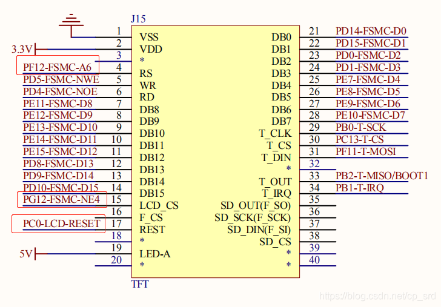441x307 pixels.
Task: Select the SD_OUT(F_SO) pin name
Action: pyautogui.click(x=256, y=206)
